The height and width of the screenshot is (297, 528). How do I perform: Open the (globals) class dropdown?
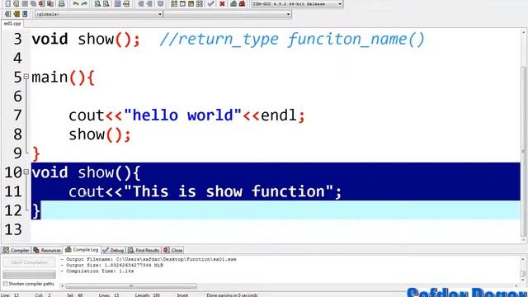click(x=99, y=14)
